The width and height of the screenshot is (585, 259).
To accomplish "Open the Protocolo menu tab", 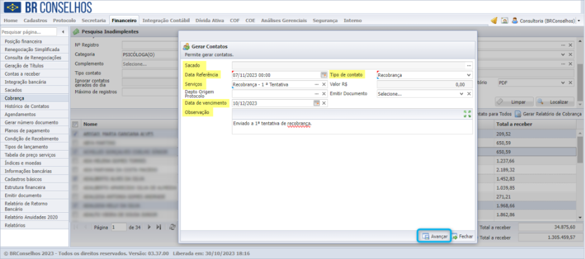I will [64, 21].
